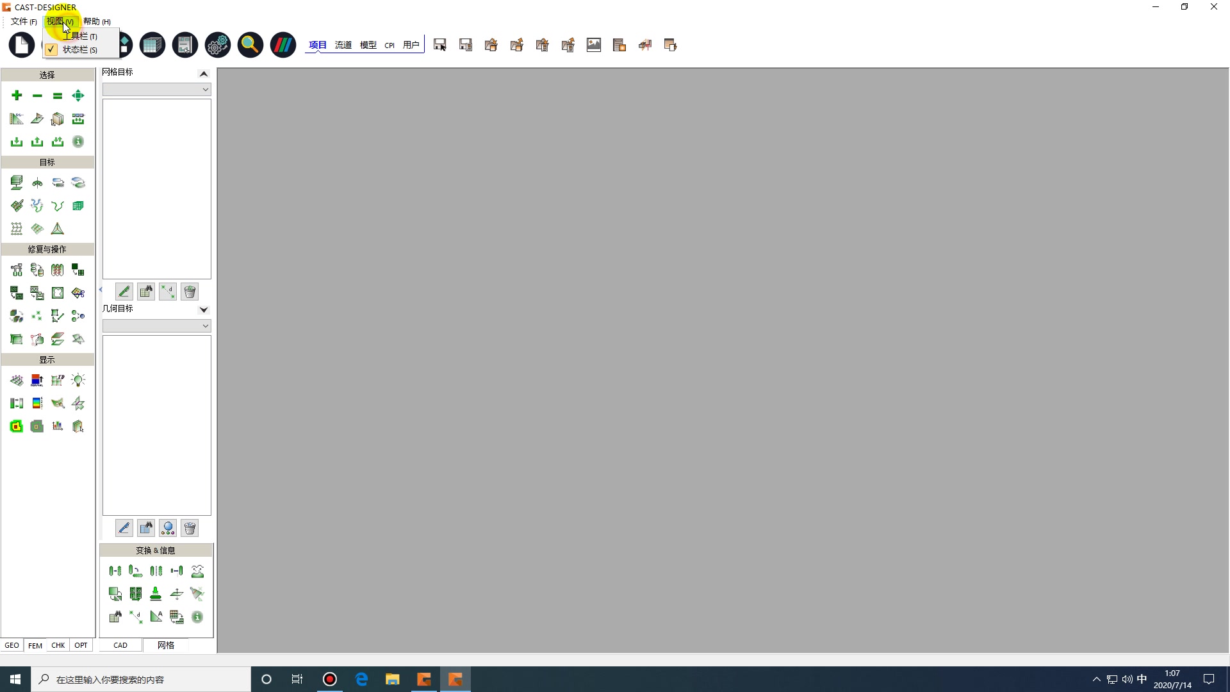Toggle the 状态栏 (S) status bar option
The width and height of the screenshot is (1230, 692).
[79, 50]
